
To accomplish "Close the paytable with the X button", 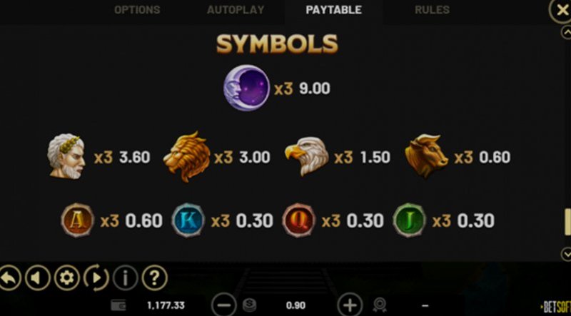I will (x=561, y=11).
